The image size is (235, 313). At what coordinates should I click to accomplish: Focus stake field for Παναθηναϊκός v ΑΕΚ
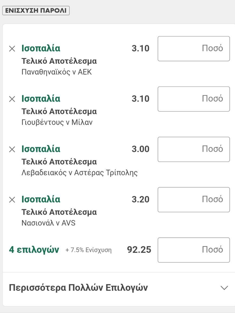click(194, 49)
